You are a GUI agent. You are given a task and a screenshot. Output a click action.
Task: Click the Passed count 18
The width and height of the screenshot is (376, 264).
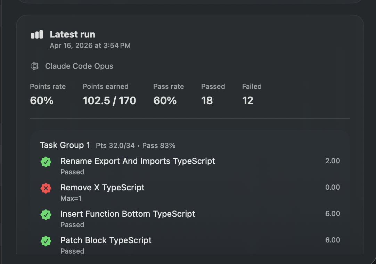pos(207,100)
